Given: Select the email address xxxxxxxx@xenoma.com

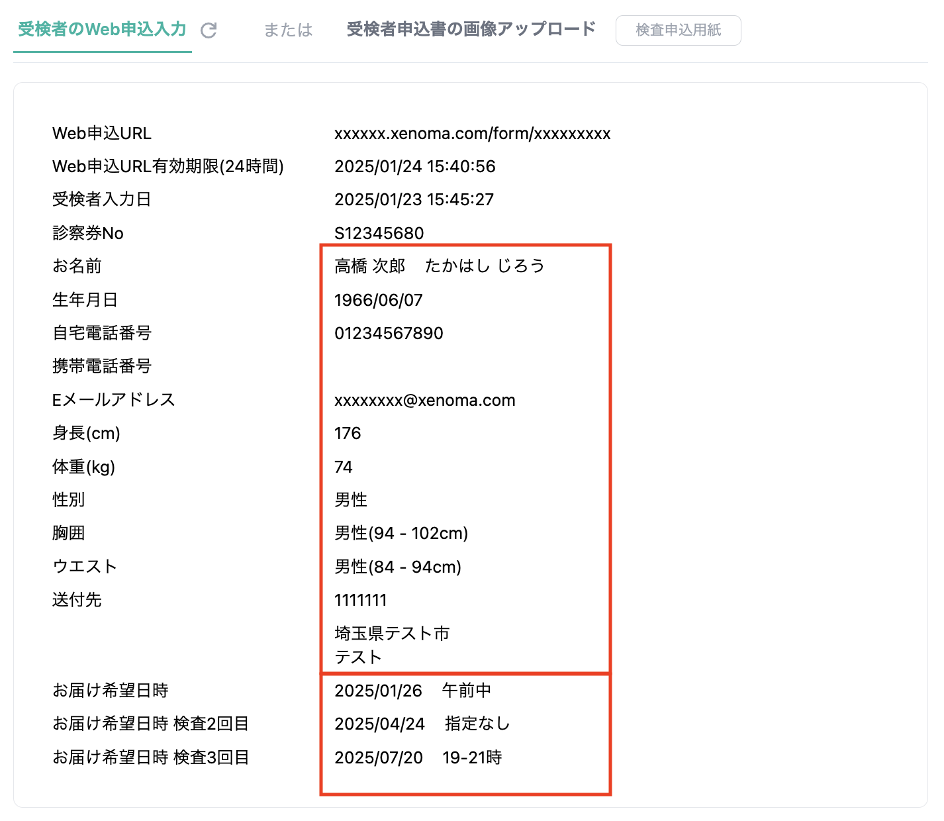Looking at the screenshot, I should (424, 401).
